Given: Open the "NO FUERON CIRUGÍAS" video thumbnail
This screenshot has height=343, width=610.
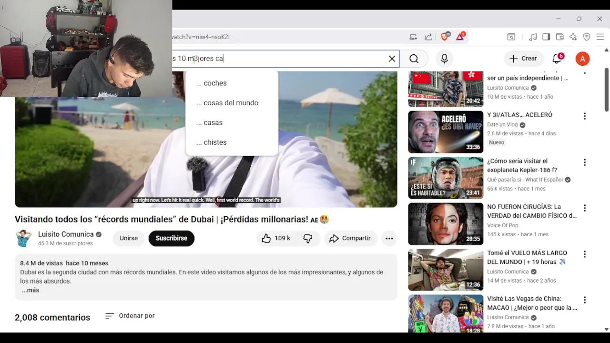Looking at the screenshot, I should pyautogui.click(x=446, y=224).
